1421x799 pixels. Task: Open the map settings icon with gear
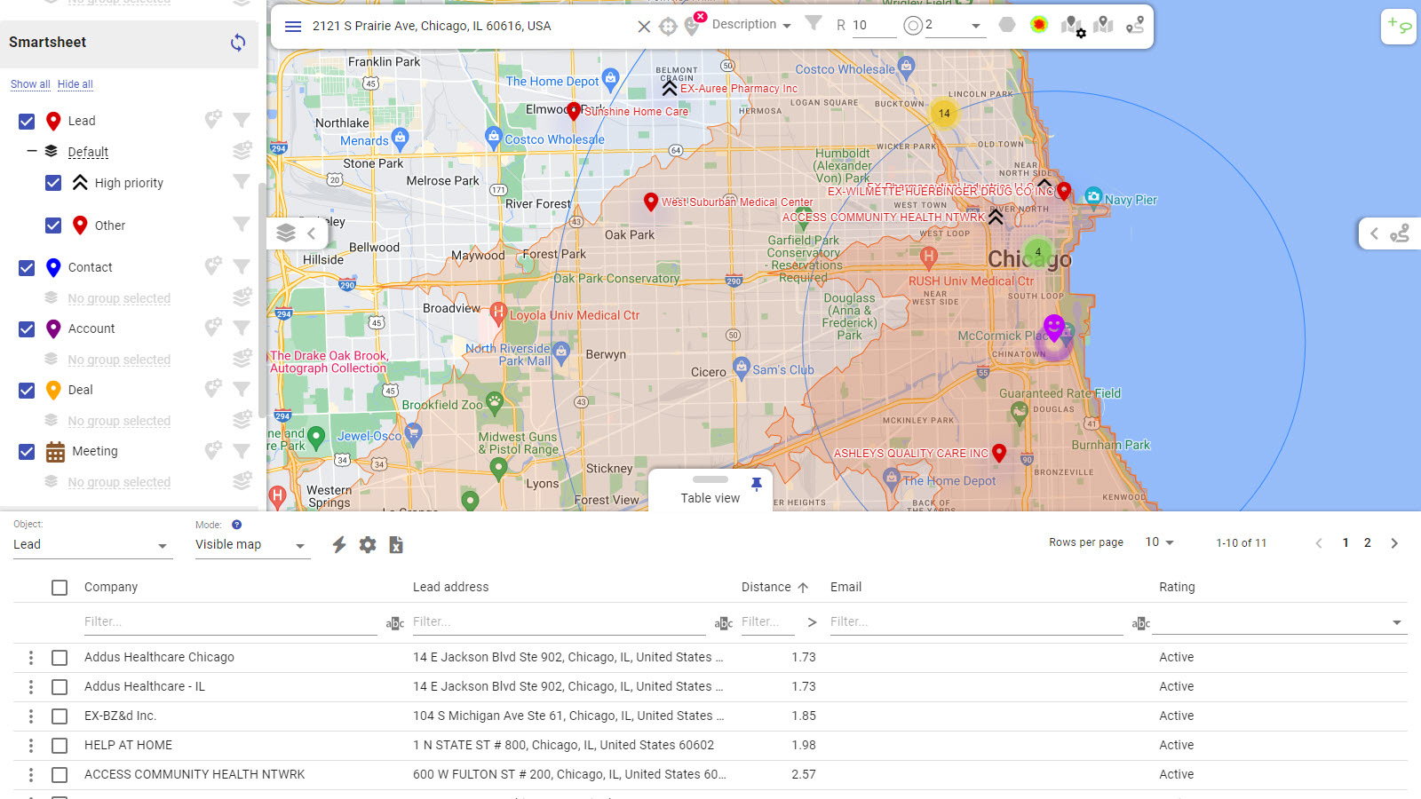pyautogui.click(x=1073, y=26)
